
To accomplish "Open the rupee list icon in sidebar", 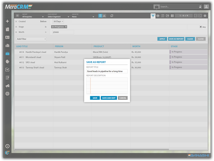I will point(7,78).
